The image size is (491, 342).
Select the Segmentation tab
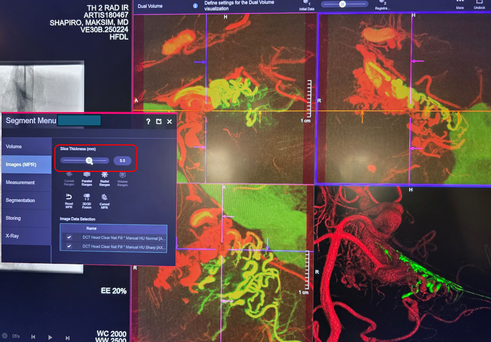click(26, 201)
